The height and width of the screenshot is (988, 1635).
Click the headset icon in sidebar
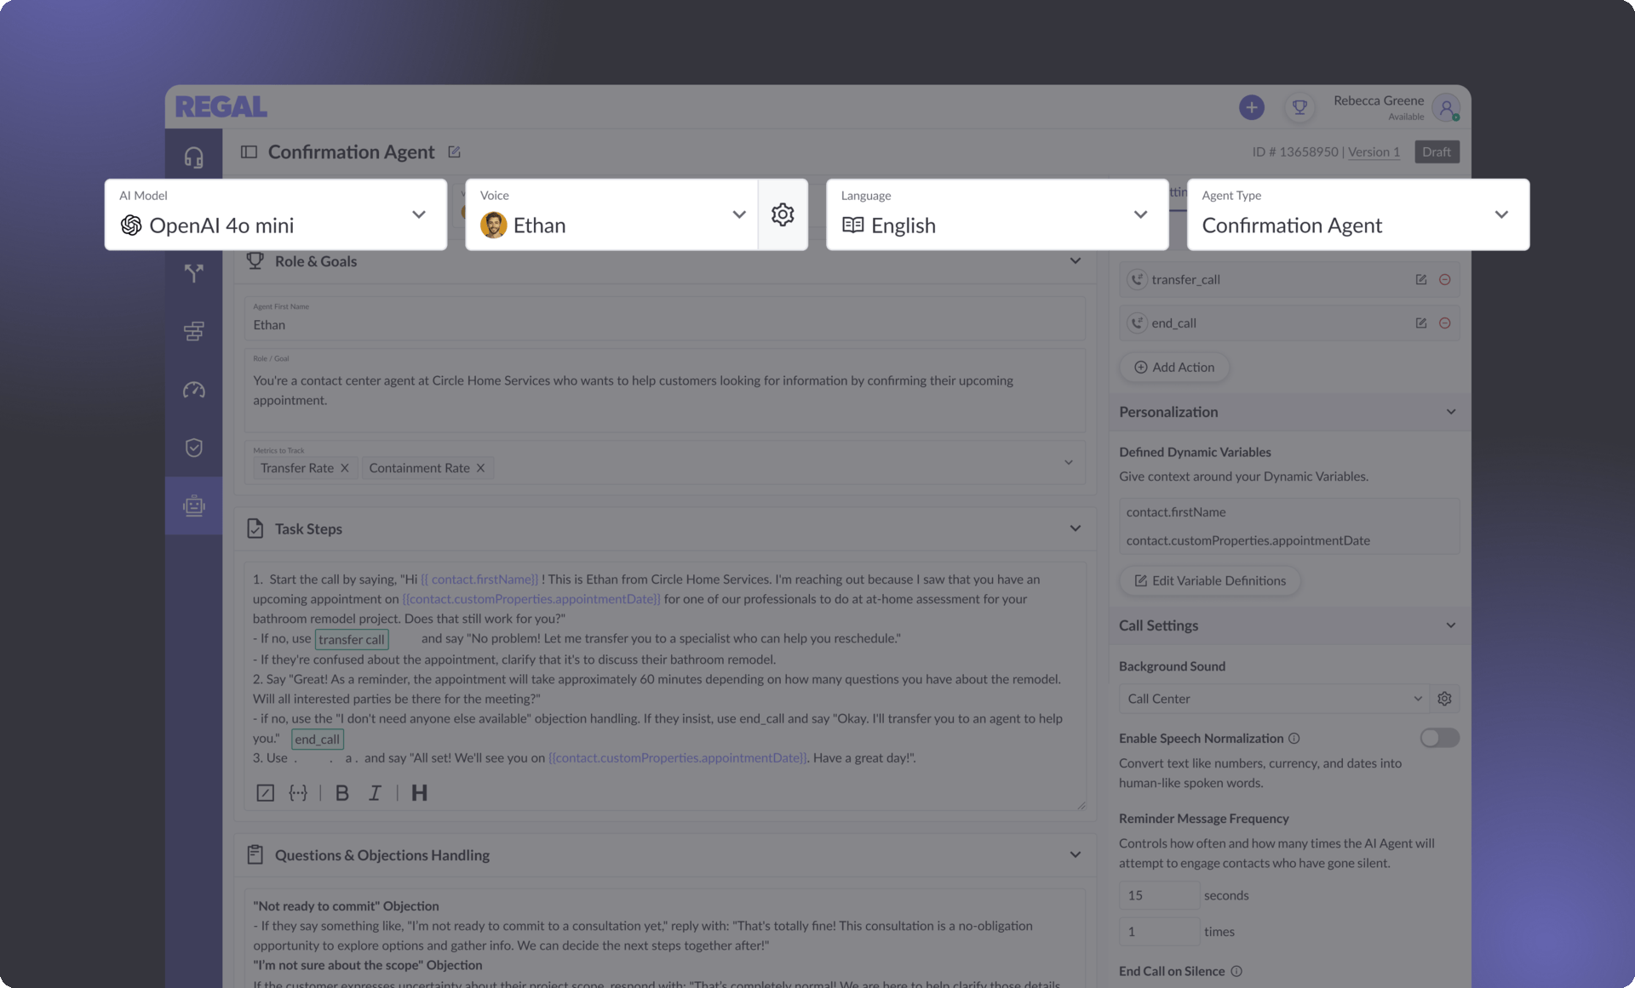(x=193, y=157)
